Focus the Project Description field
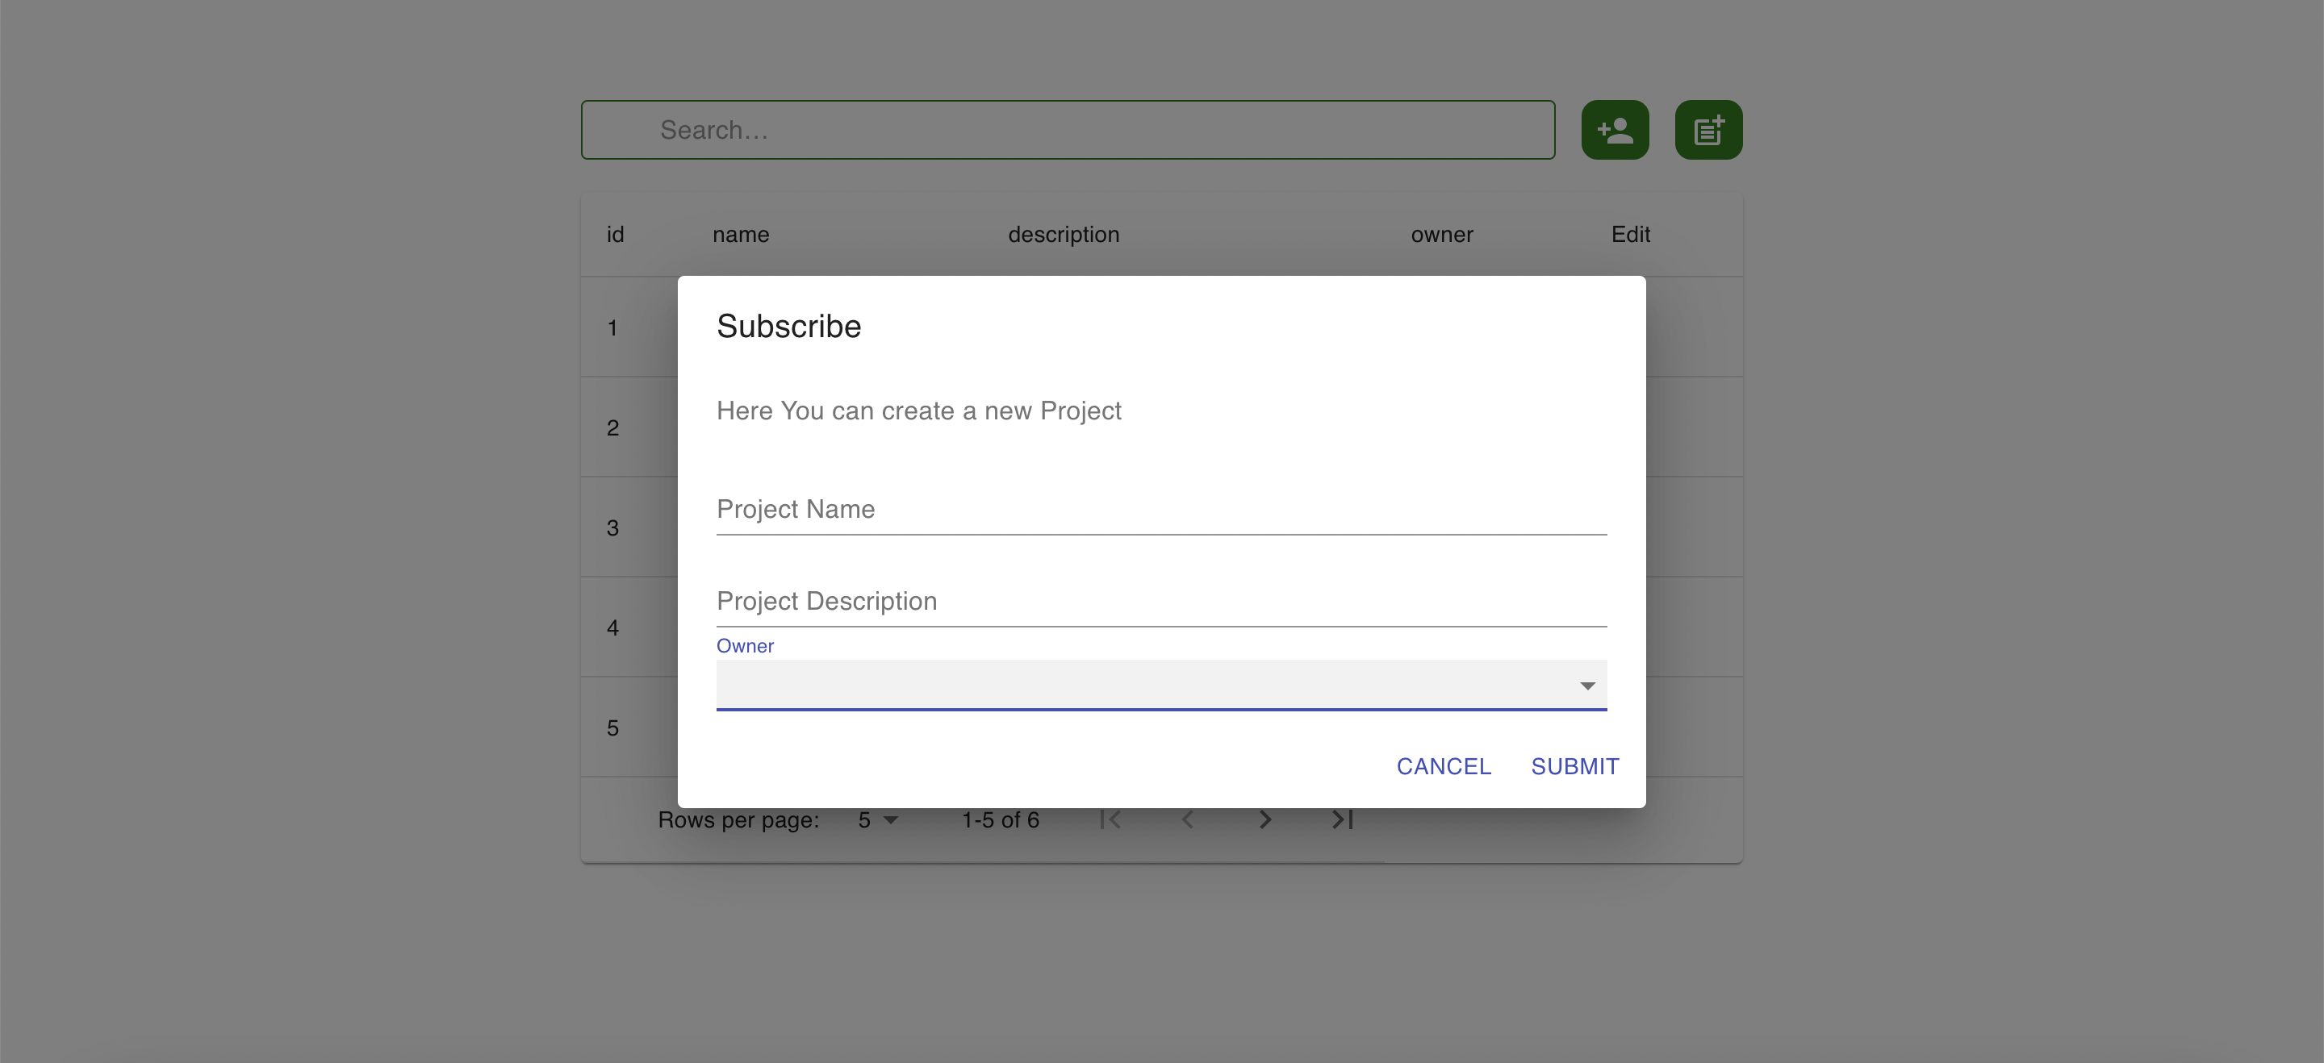The width and height of the screenshot is (2324, 1063). [1161, 602]
